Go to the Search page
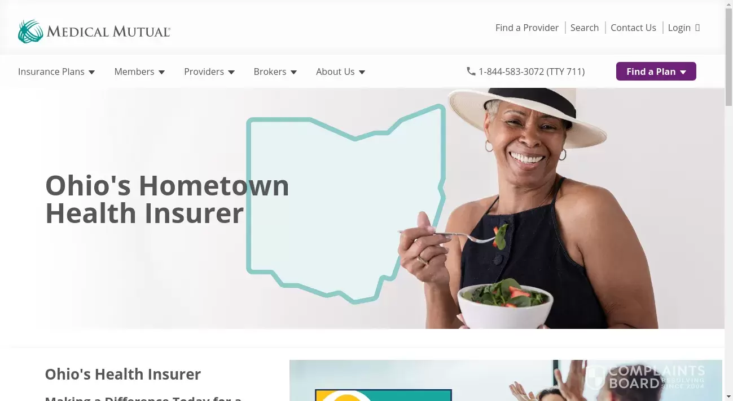Viewport: 733px width, 401px height. tap(585, 28)
